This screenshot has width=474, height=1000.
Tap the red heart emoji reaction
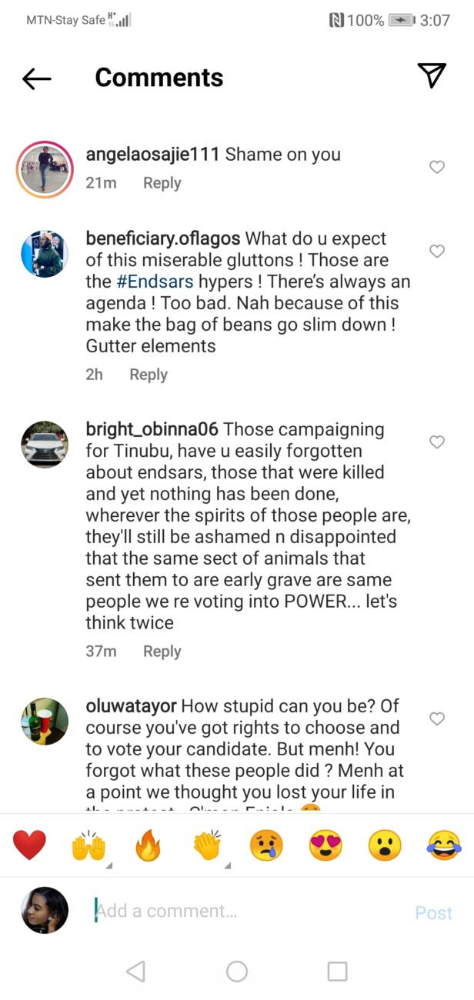pos(30,846)
